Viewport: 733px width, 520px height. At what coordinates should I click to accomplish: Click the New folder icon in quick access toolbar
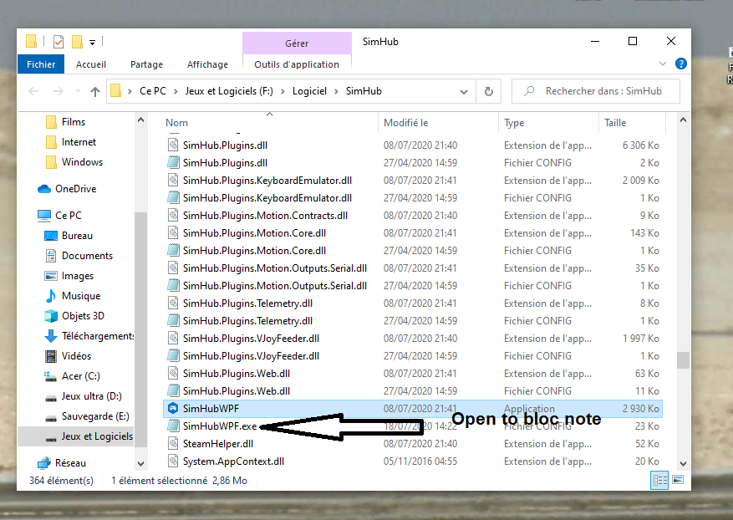[x=77, y=42]
